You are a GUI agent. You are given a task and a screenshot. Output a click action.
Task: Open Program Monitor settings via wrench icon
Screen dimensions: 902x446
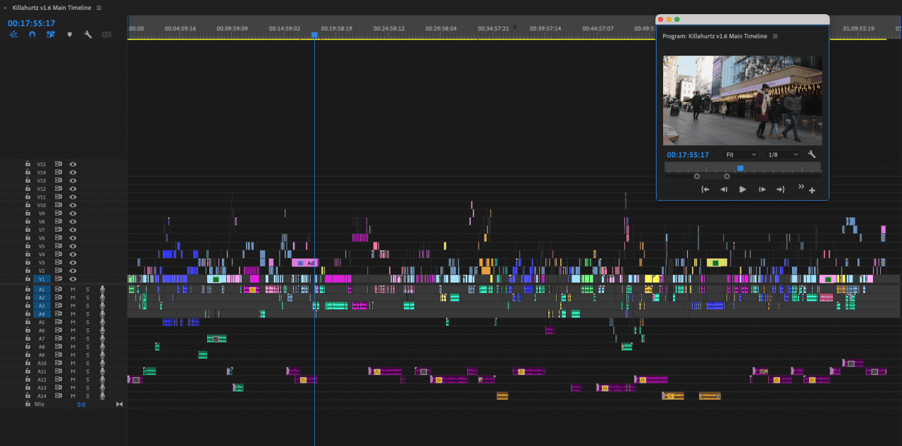(812, 154)
